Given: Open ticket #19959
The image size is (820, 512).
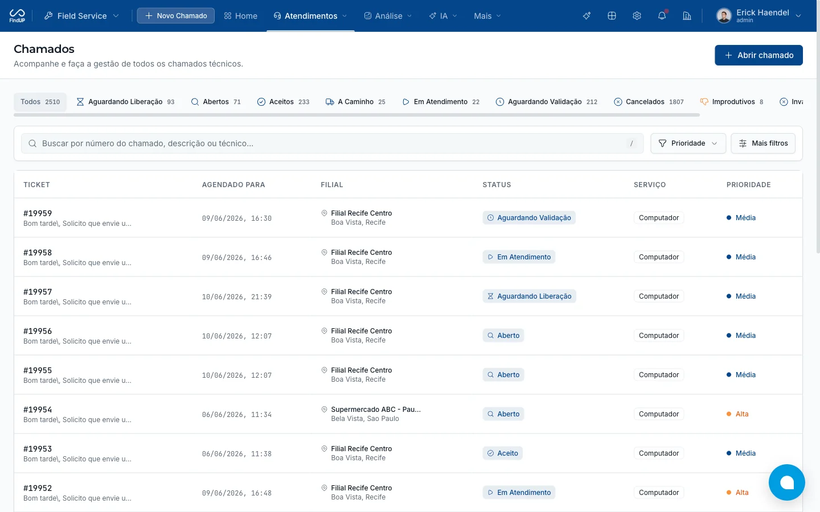Looking at the screenshot, I should [38, 213].
